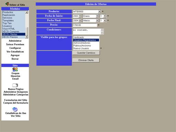Open the Email link

tap(15, 79)
